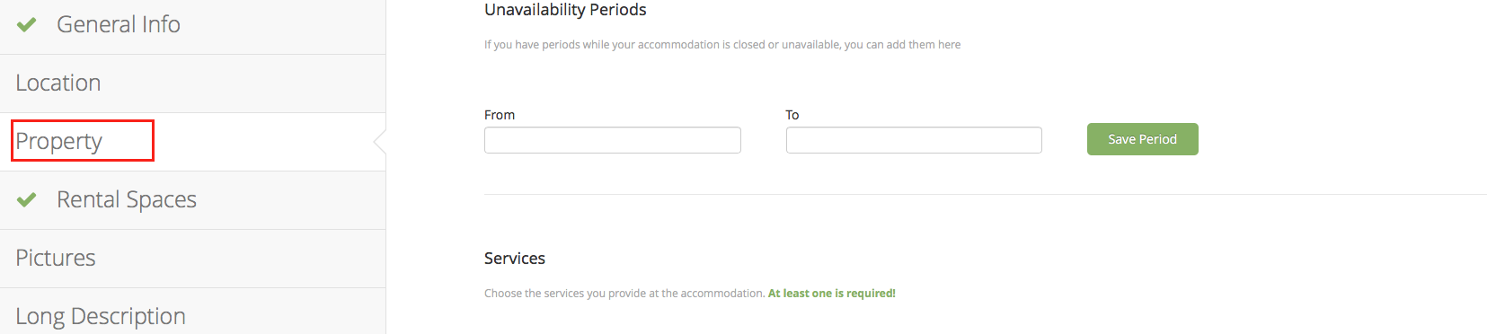This screenshot has width=1487, height=334.
Task: Click the Unavailability Periods heading
Action: [x=565, y=10]
